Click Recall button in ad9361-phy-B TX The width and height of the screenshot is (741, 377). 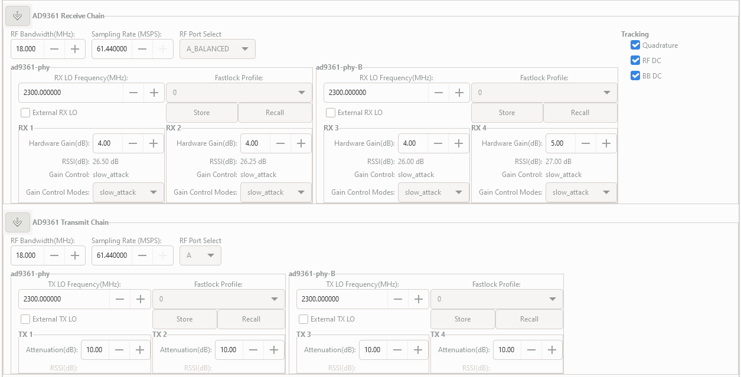pos(530,319)
